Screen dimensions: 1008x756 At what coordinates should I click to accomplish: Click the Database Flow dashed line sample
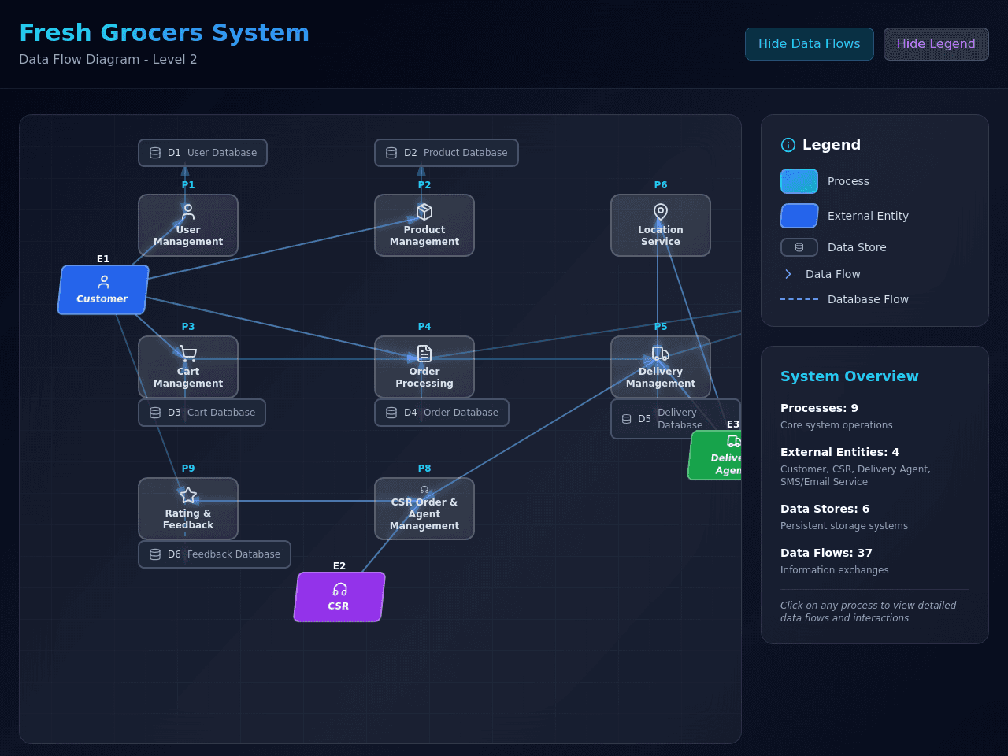coord(799,299)
